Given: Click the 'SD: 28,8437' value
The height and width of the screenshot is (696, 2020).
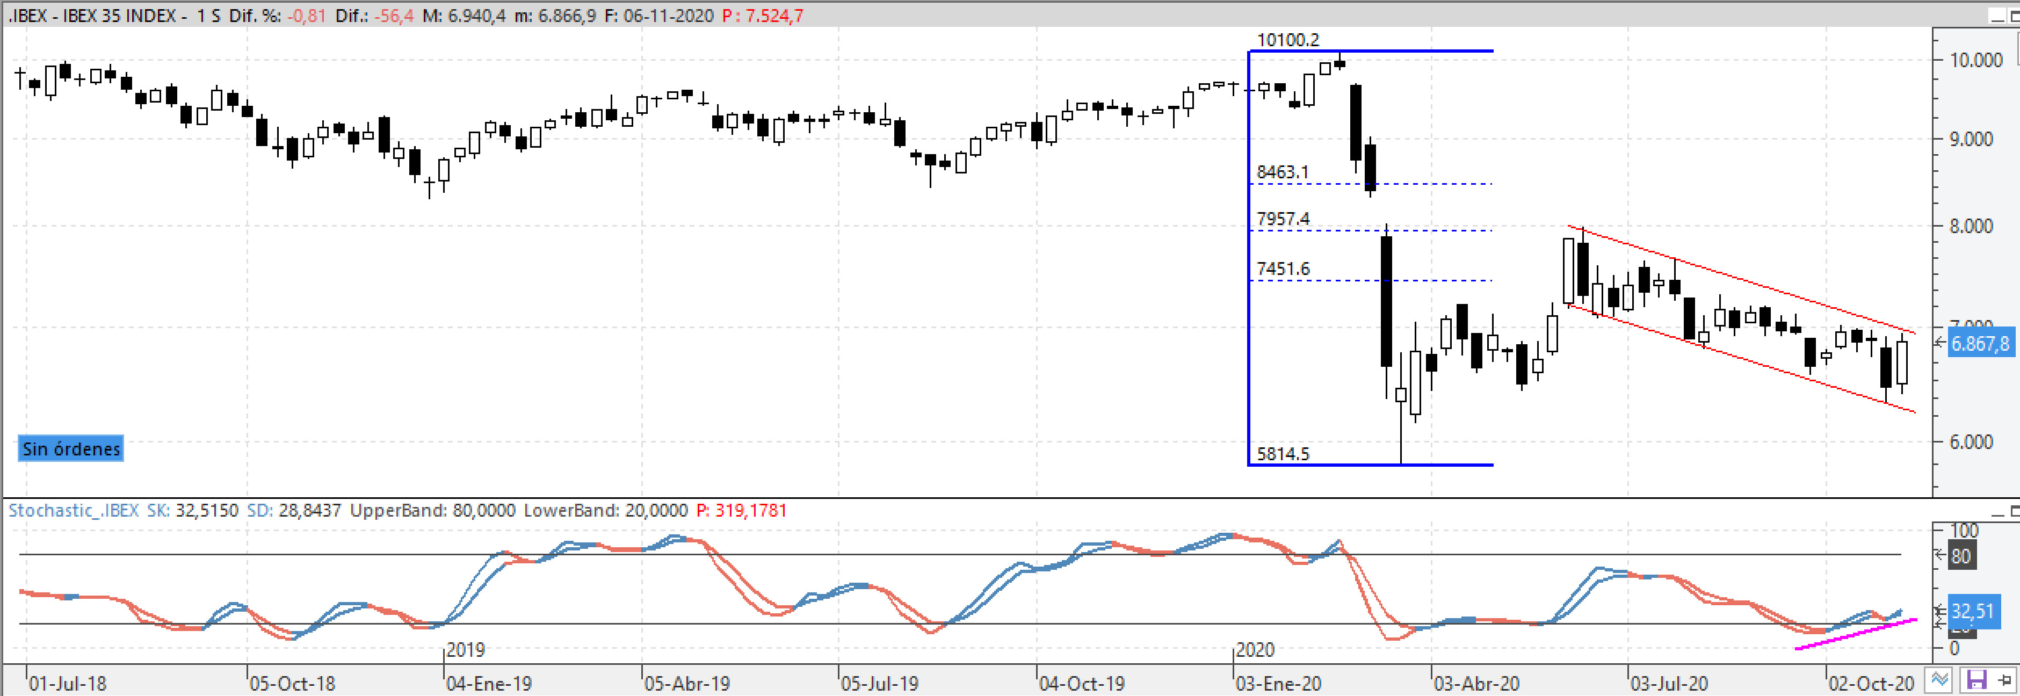Looking at the screenshot, I should click(x=294, y=510).
